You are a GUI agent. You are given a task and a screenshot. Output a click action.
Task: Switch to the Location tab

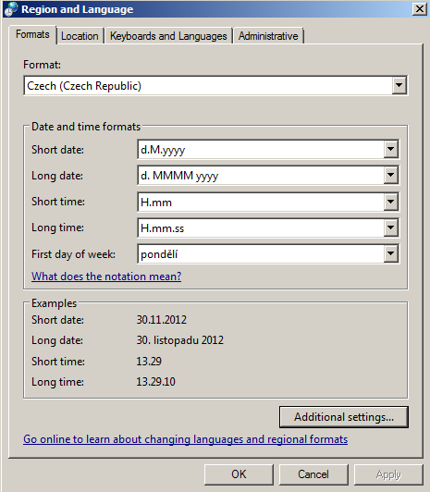click(80, 36)
